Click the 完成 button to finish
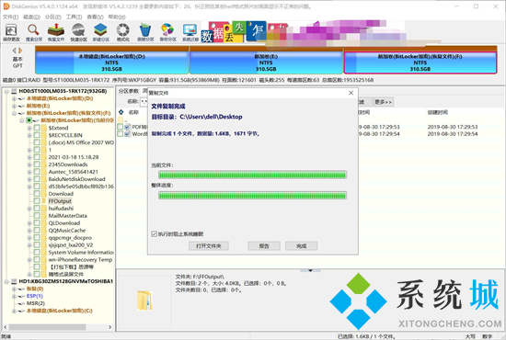506x340 pixels. tap(301, 246)
